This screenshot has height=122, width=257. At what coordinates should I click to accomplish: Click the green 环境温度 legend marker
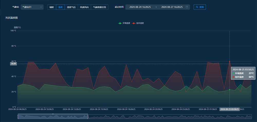[120, 23]
